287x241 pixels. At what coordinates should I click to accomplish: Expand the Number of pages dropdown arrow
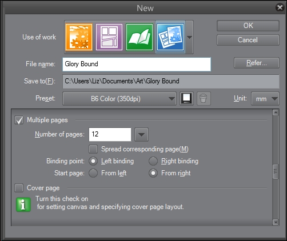pos(141,135)
